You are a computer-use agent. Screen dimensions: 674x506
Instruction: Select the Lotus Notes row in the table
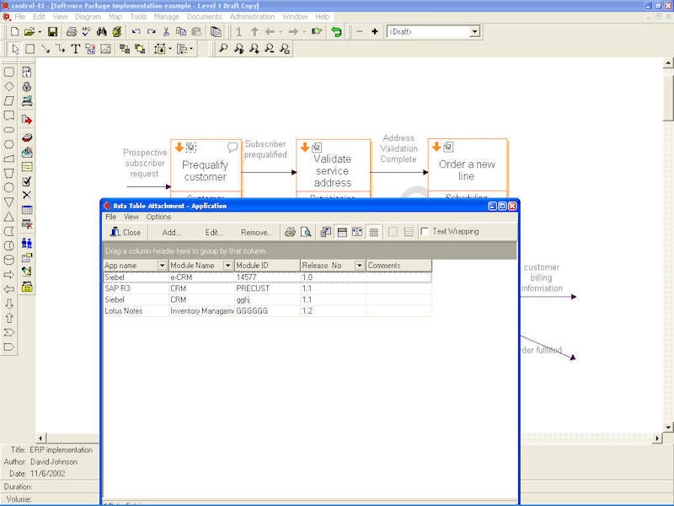[267, 310]
